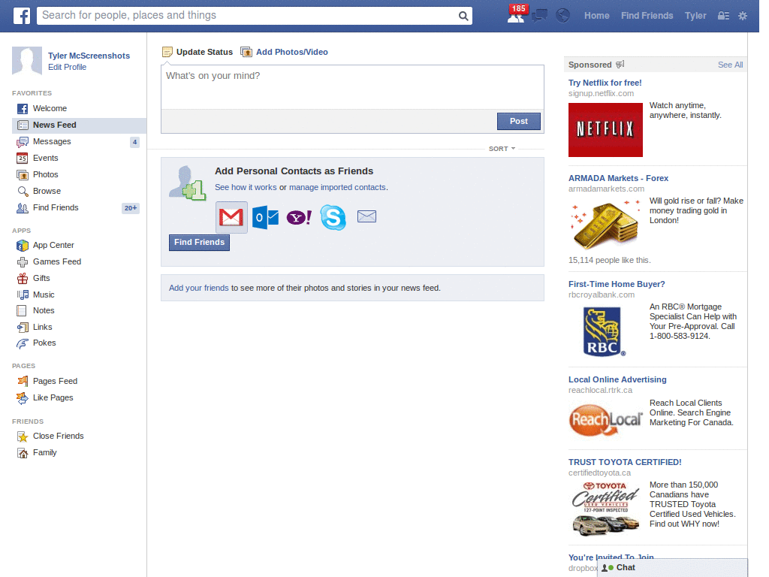769x577 pixels.
Task: Open friend requests icon showing 185
Action: 517,15
